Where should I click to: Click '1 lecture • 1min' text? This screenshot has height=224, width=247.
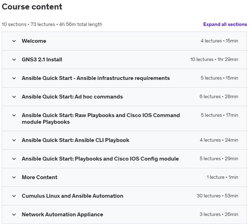222,177
